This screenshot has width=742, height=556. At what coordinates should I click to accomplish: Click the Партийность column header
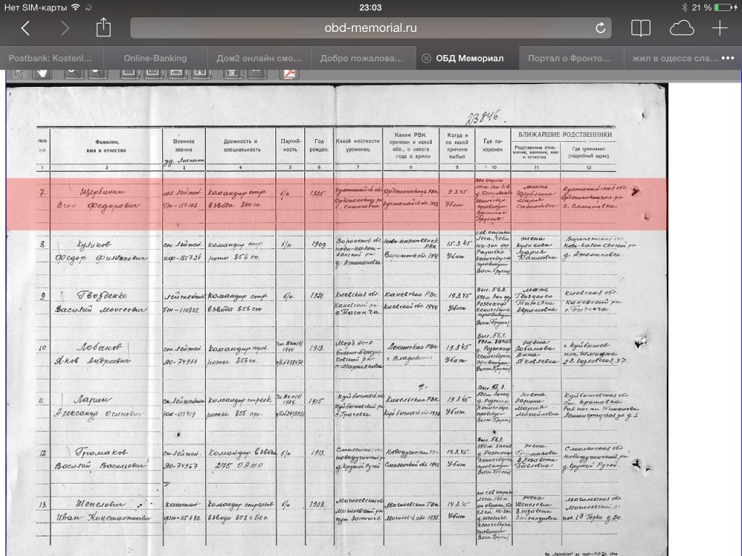(291, 145)
